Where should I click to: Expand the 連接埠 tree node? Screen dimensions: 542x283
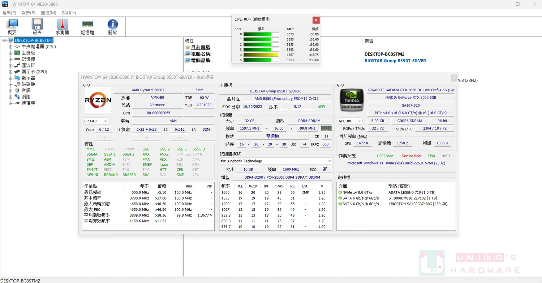(x=11, y=103)
